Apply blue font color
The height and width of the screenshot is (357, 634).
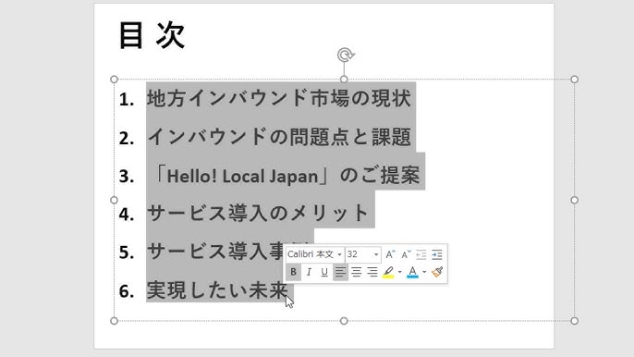412,272
